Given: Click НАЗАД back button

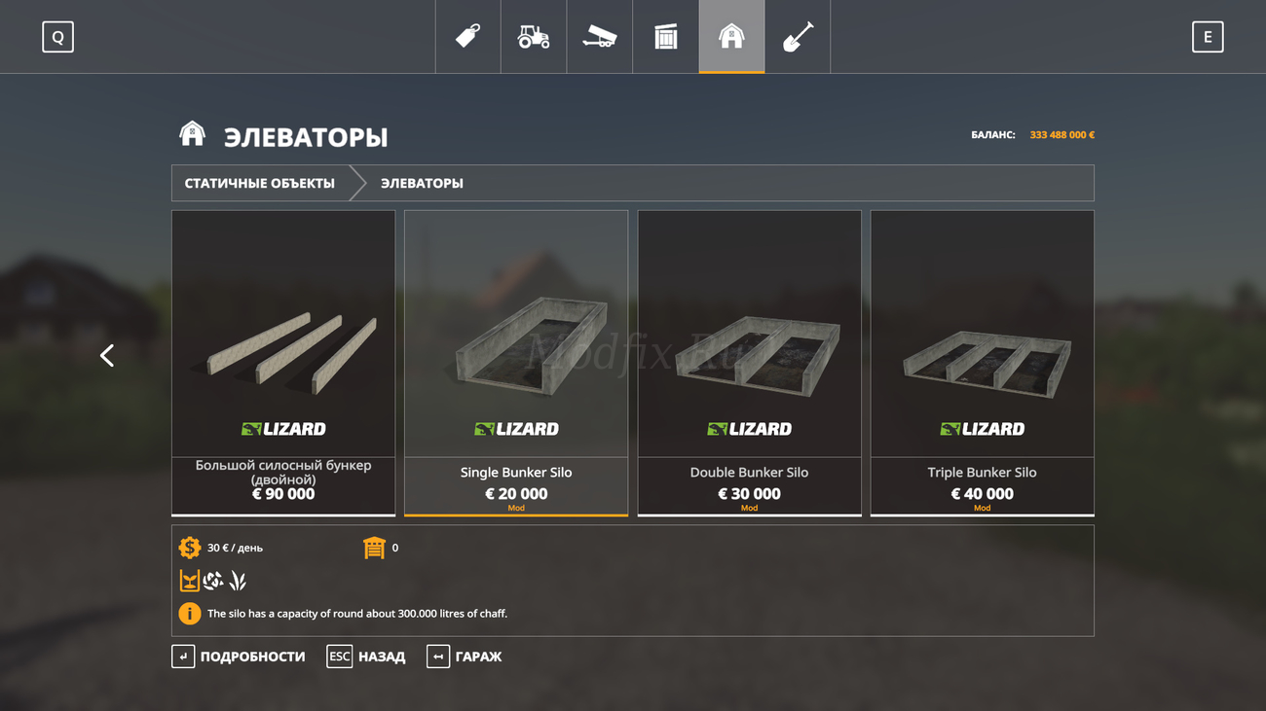Looking at the screenshot, I should [366, 657].
